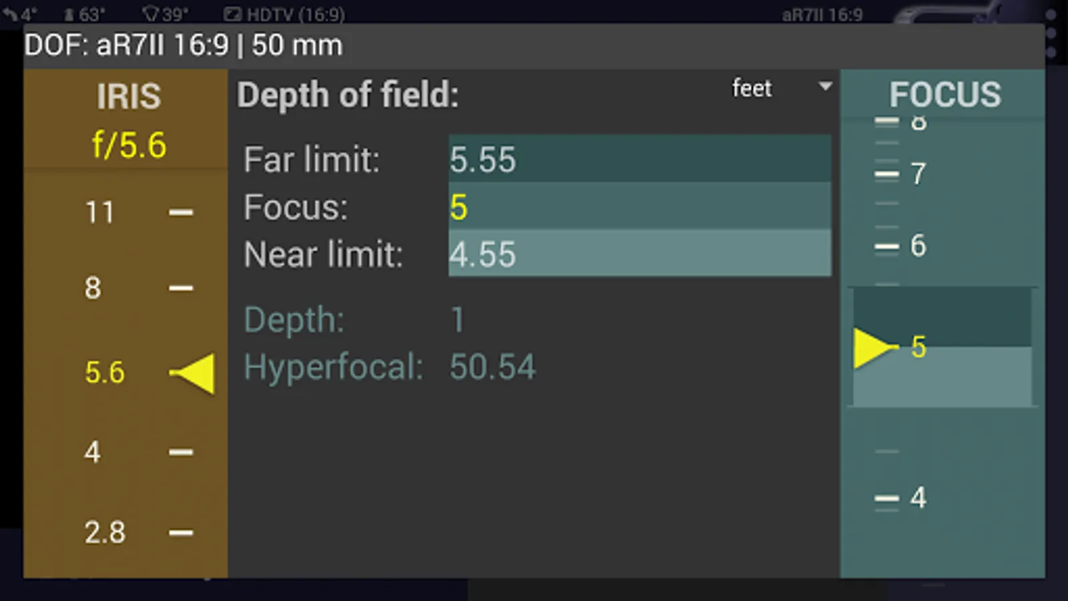Set focus distance to 7 feet

coord(918,174)
